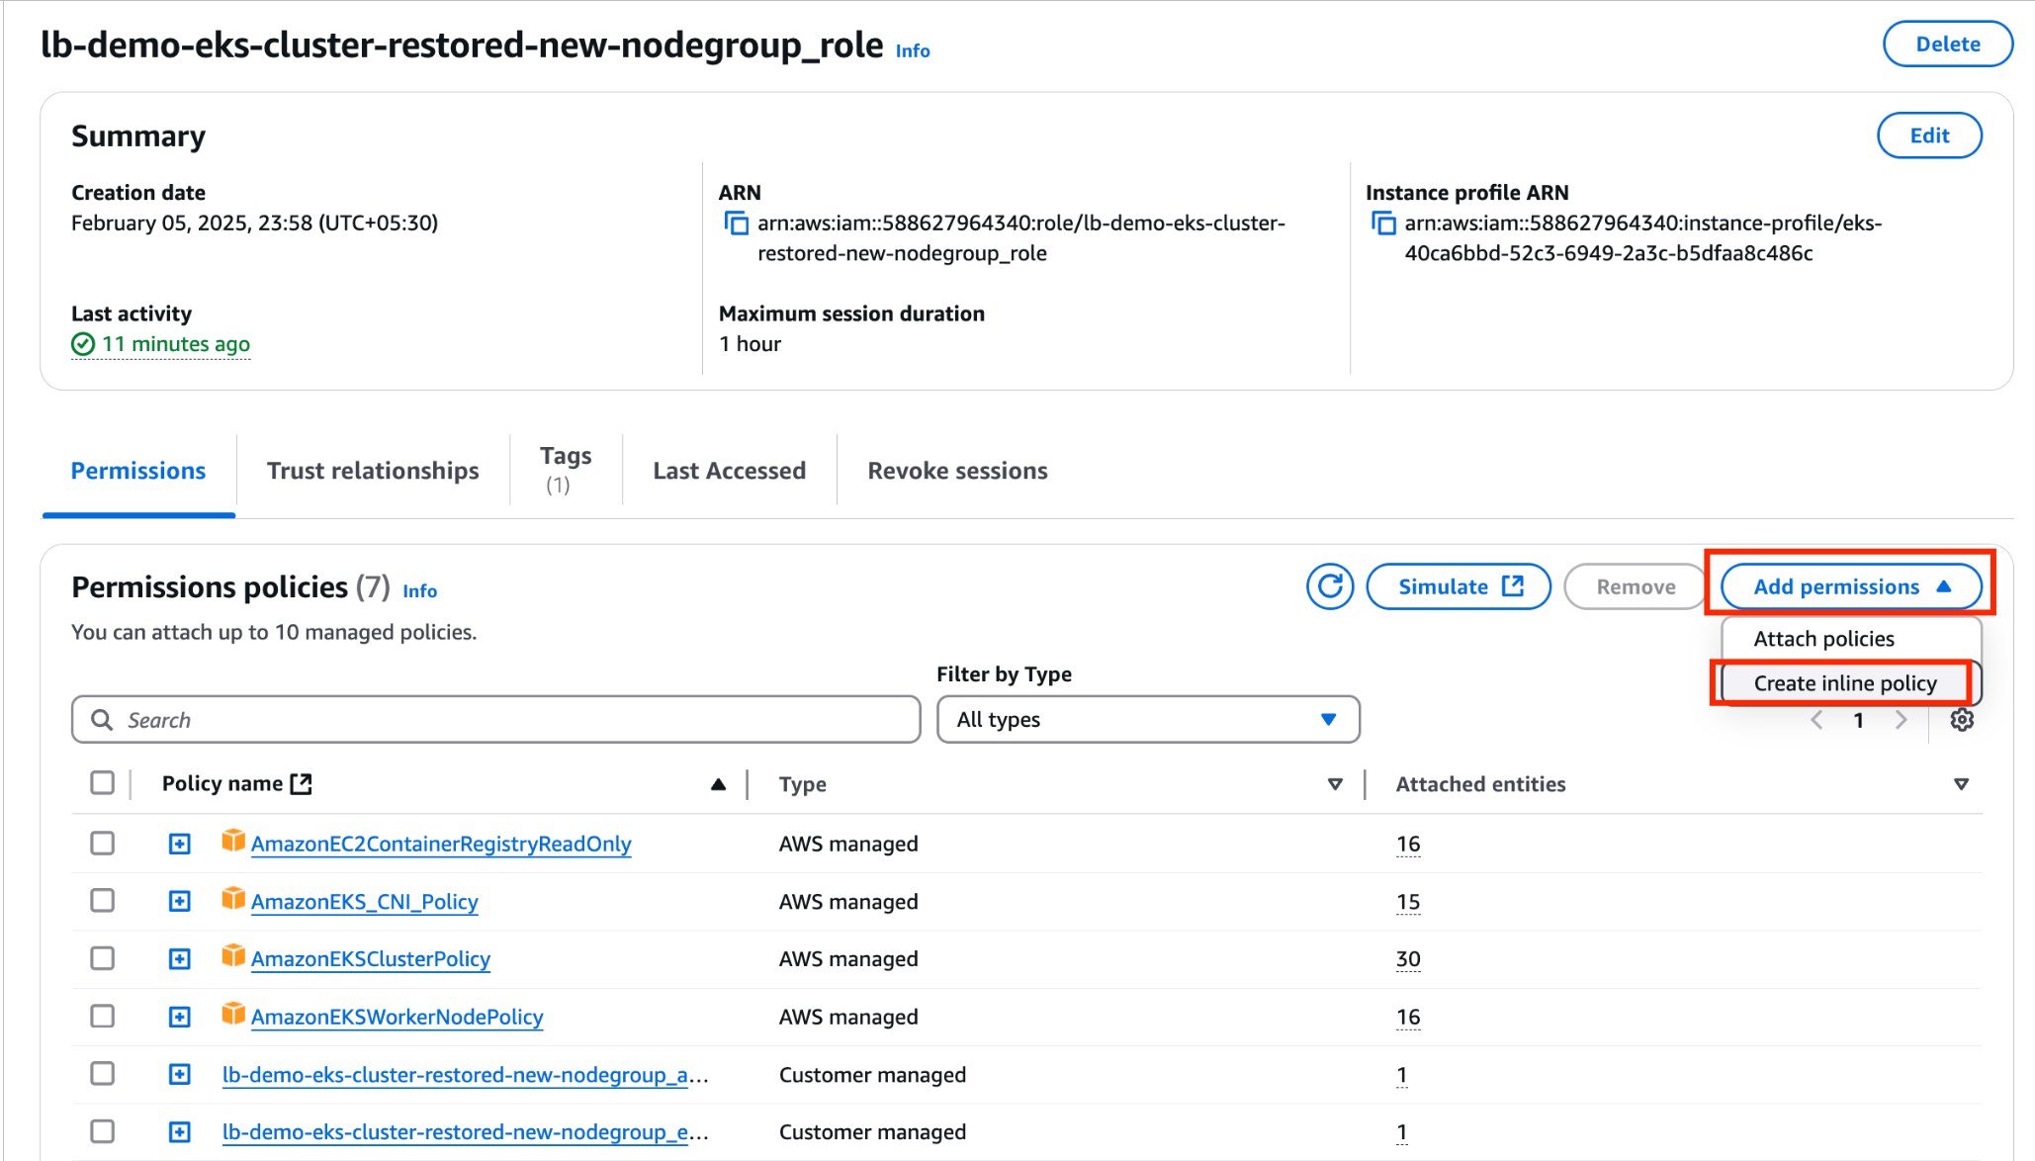Click the Delete role button
Viewport: 2035px width, 1161px height.
[1948, 44]
